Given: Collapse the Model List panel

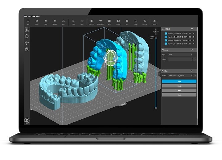Looking at the screenshot, I should coord(192,29).
